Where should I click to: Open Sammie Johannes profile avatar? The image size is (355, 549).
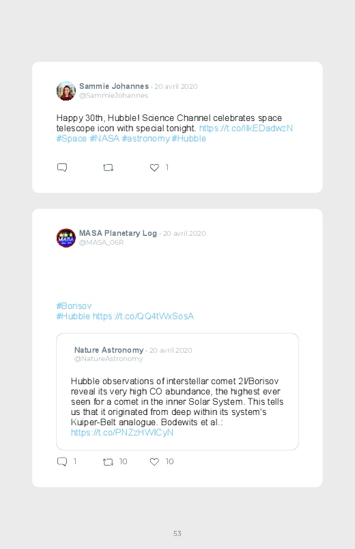66,91
